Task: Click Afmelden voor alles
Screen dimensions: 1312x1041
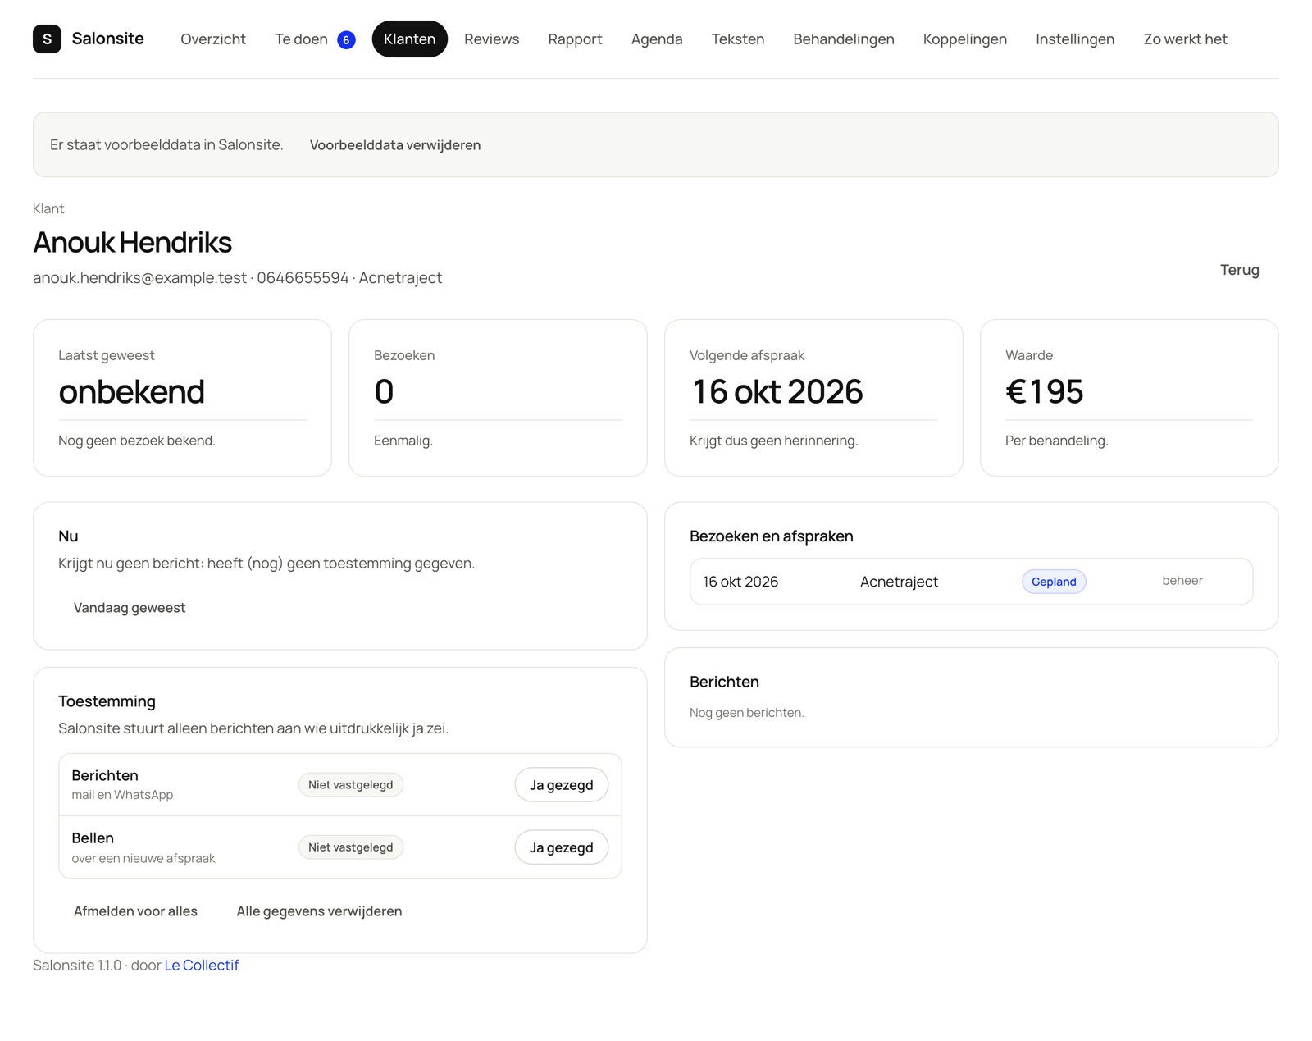Action: coord(135,911)
